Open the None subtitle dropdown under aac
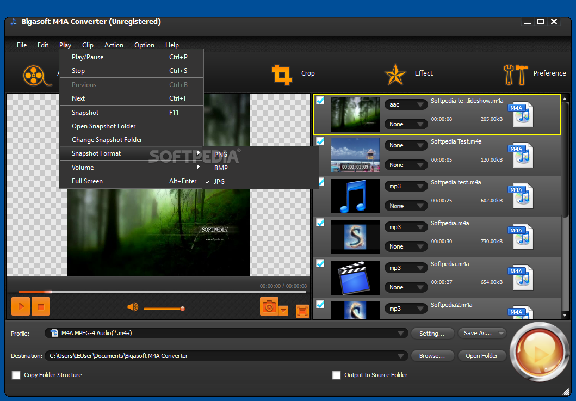The image size is (576, 401). point(406,124)
